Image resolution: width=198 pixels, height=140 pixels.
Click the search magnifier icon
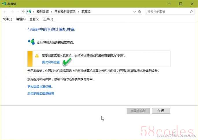click(x=191, y=12)
